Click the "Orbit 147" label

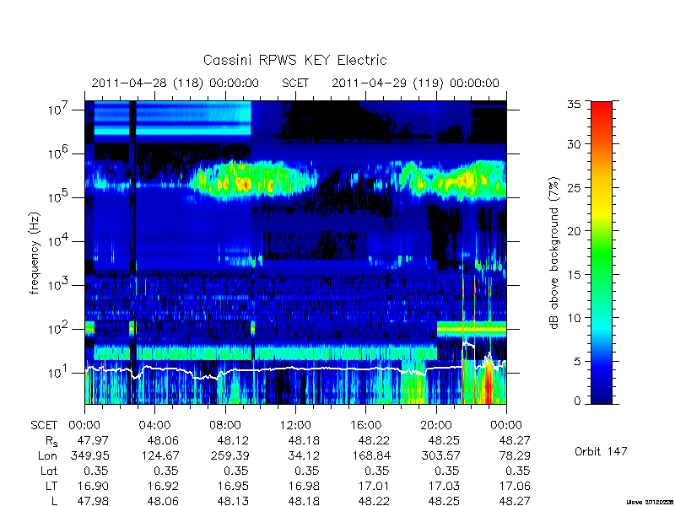tap(601, 452)
